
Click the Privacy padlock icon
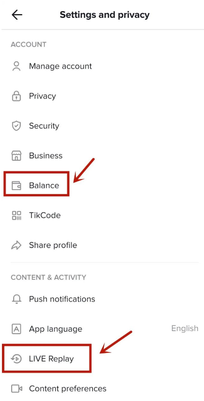coord(17,96)
